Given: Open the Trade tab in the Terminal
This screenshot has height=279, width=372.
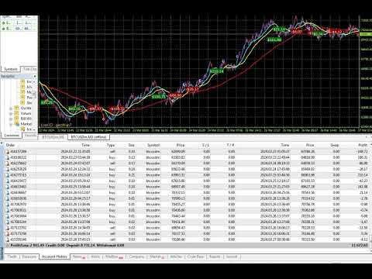Looking at the screenshot, I should coord(12,257).
